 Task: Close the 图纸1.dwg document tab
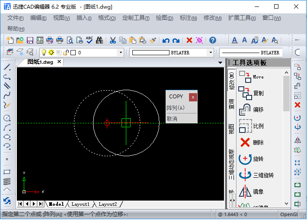coord(59,62)
